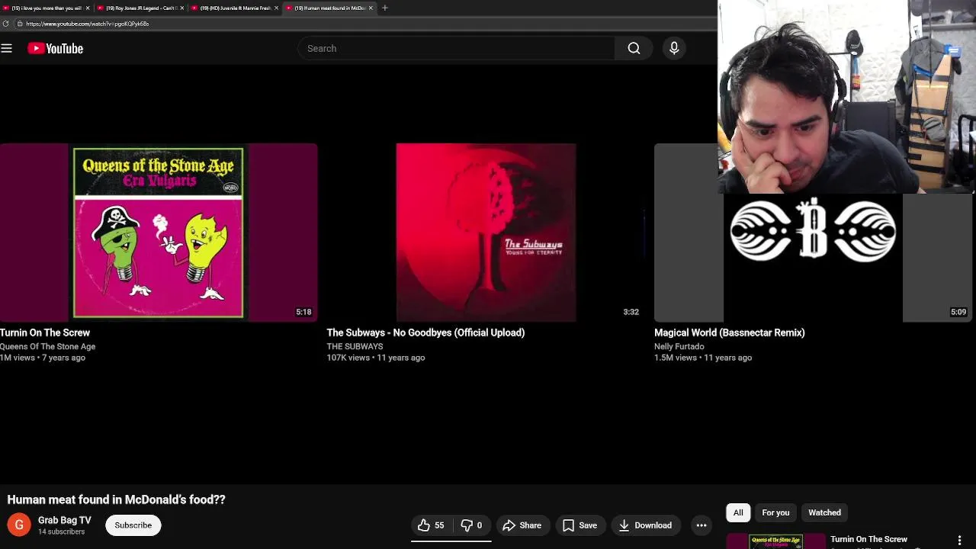Viewport: 976px width, 549px height.
Task: Click the '1.5M views • 11 years ago' text
Action: coord(703,358)
